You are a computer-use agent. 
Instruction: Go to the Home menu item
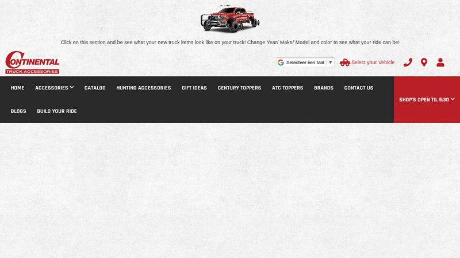click(x=18, y=88)
